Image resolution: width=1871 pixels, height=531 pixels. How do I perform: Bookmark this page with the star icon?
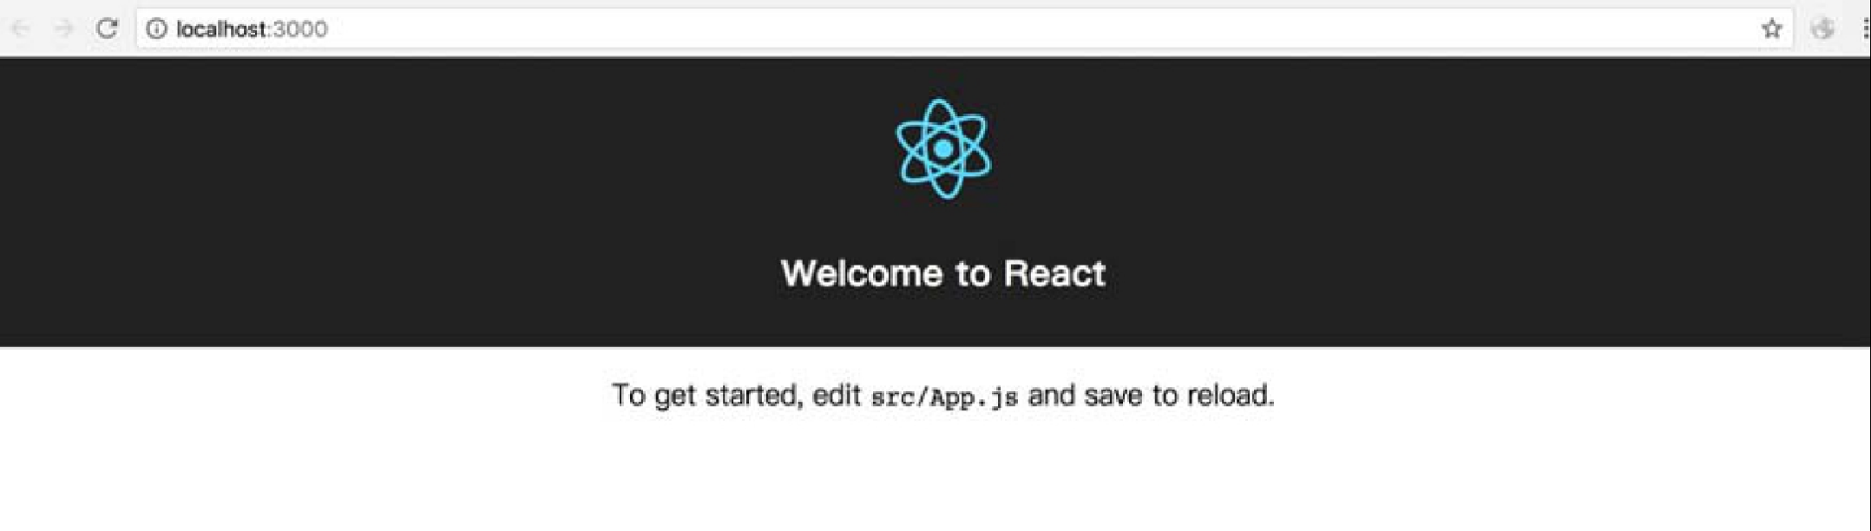1771,29
